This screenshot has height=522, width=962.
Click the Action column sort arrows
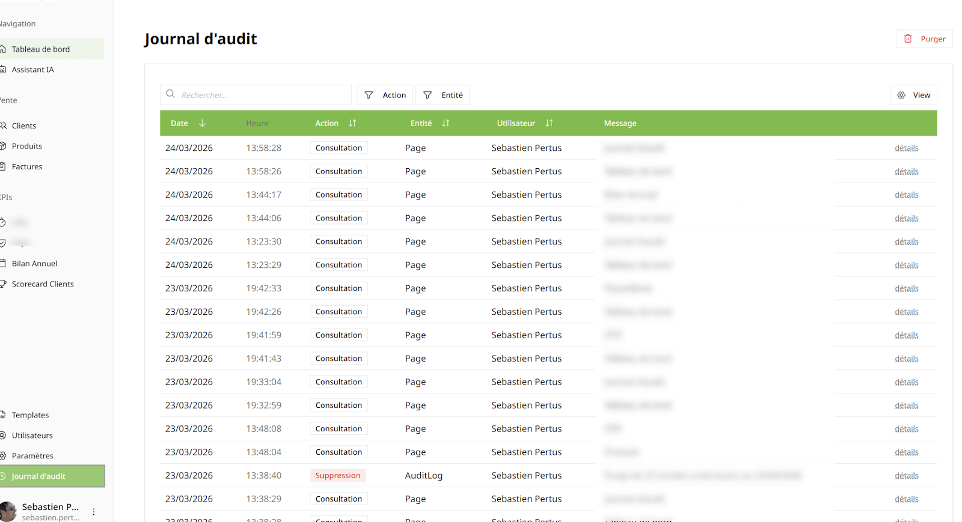352,123
